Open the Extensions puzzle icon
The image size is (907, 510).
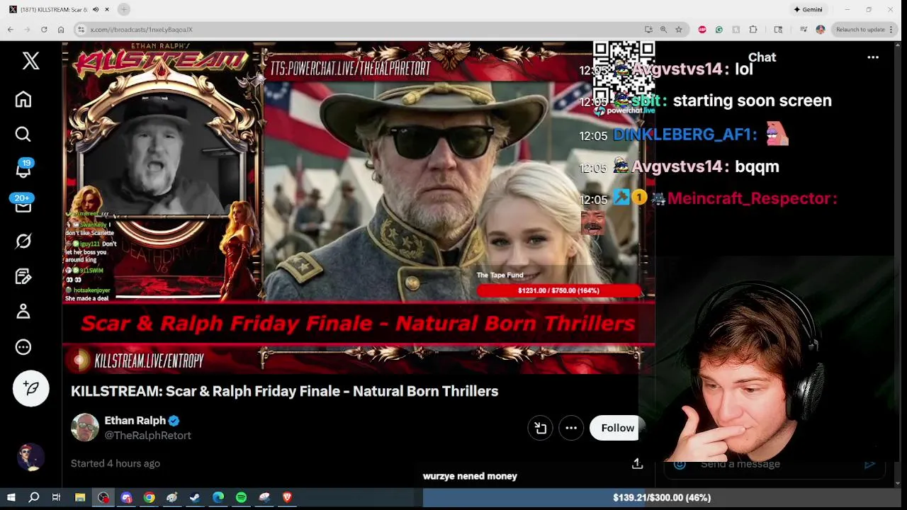click(x=753, y=30)
